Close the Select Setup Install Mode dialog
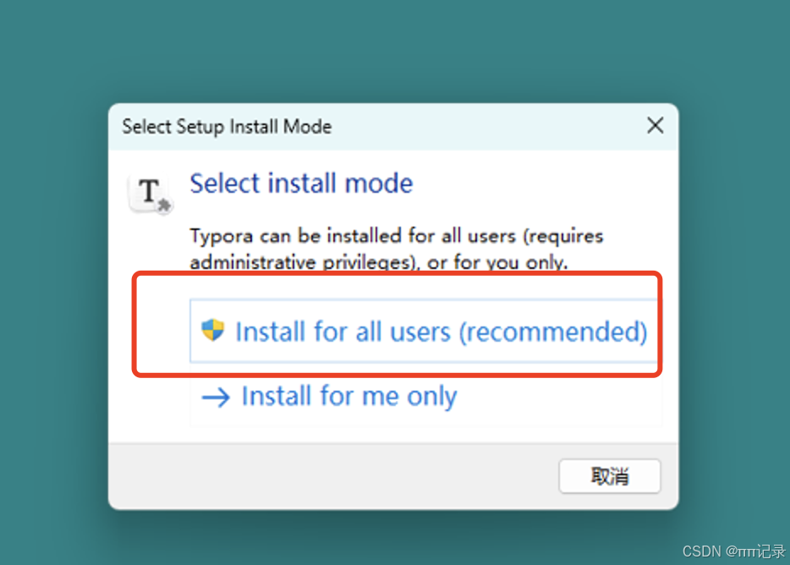Image resolution: width=790 pixels, height=565 pixels. tap(655, 125)
